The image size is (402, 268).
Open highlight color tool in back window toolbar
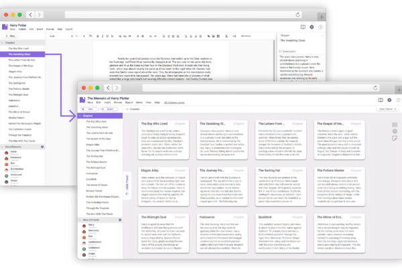143,36
